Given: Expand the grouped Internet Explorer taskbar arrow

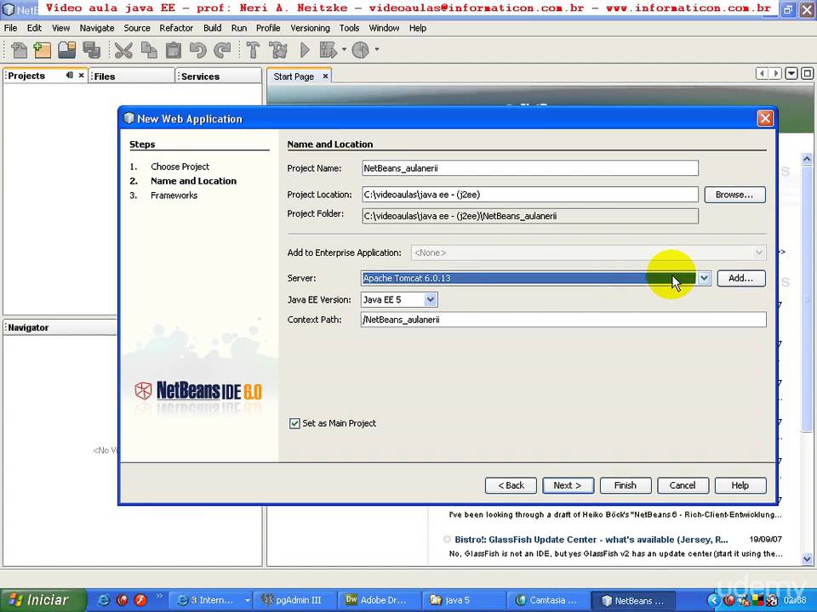Looking at the screenshot, I should coord(248,601).
